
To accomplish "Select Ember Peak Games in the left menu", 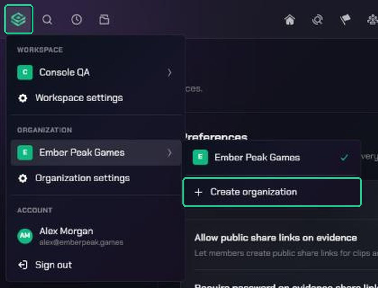I will click(96, 153).
